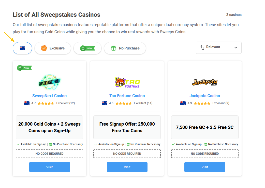Click Visit on SweepNext Casino
Screen dimensions: 265x188
tap(49, 167)
